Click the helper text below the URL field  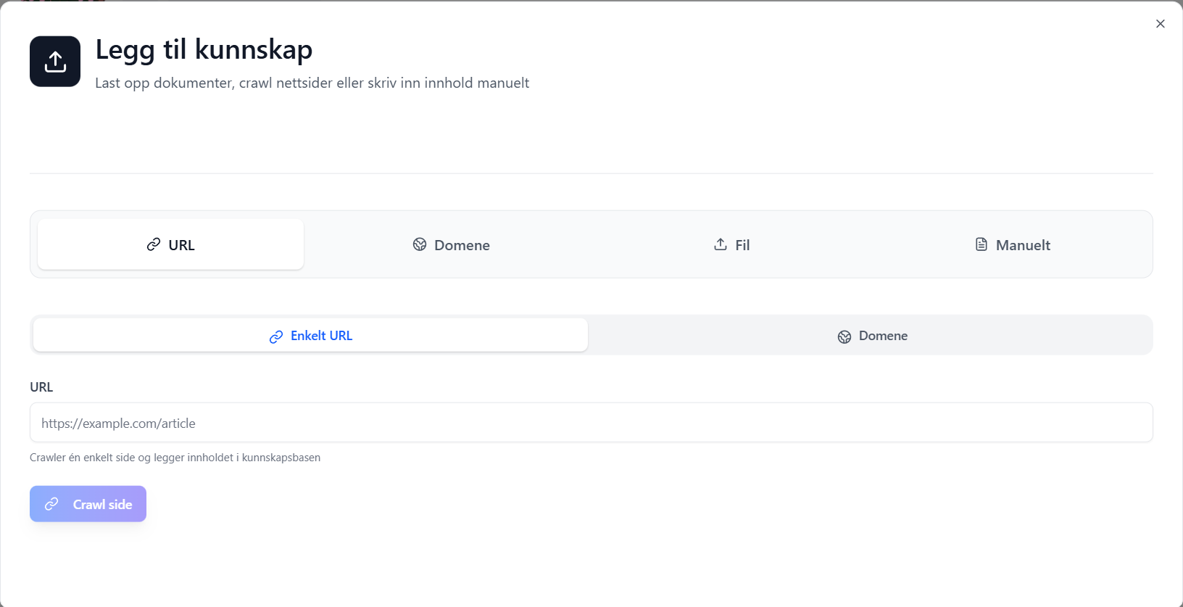(x=175, y=458)
